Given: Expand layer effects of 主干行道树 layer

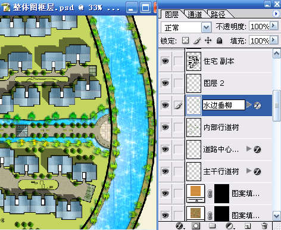Looking at the screenshot, I should pos(249,171).
